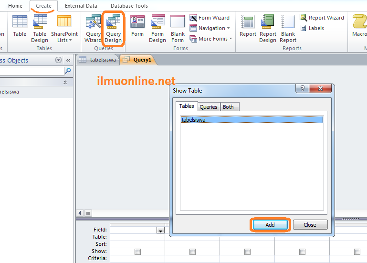Select tabelsiswa in the navigation pane
Image resolution: width=367 pixels, height=263 pixels.
point(36,92)
